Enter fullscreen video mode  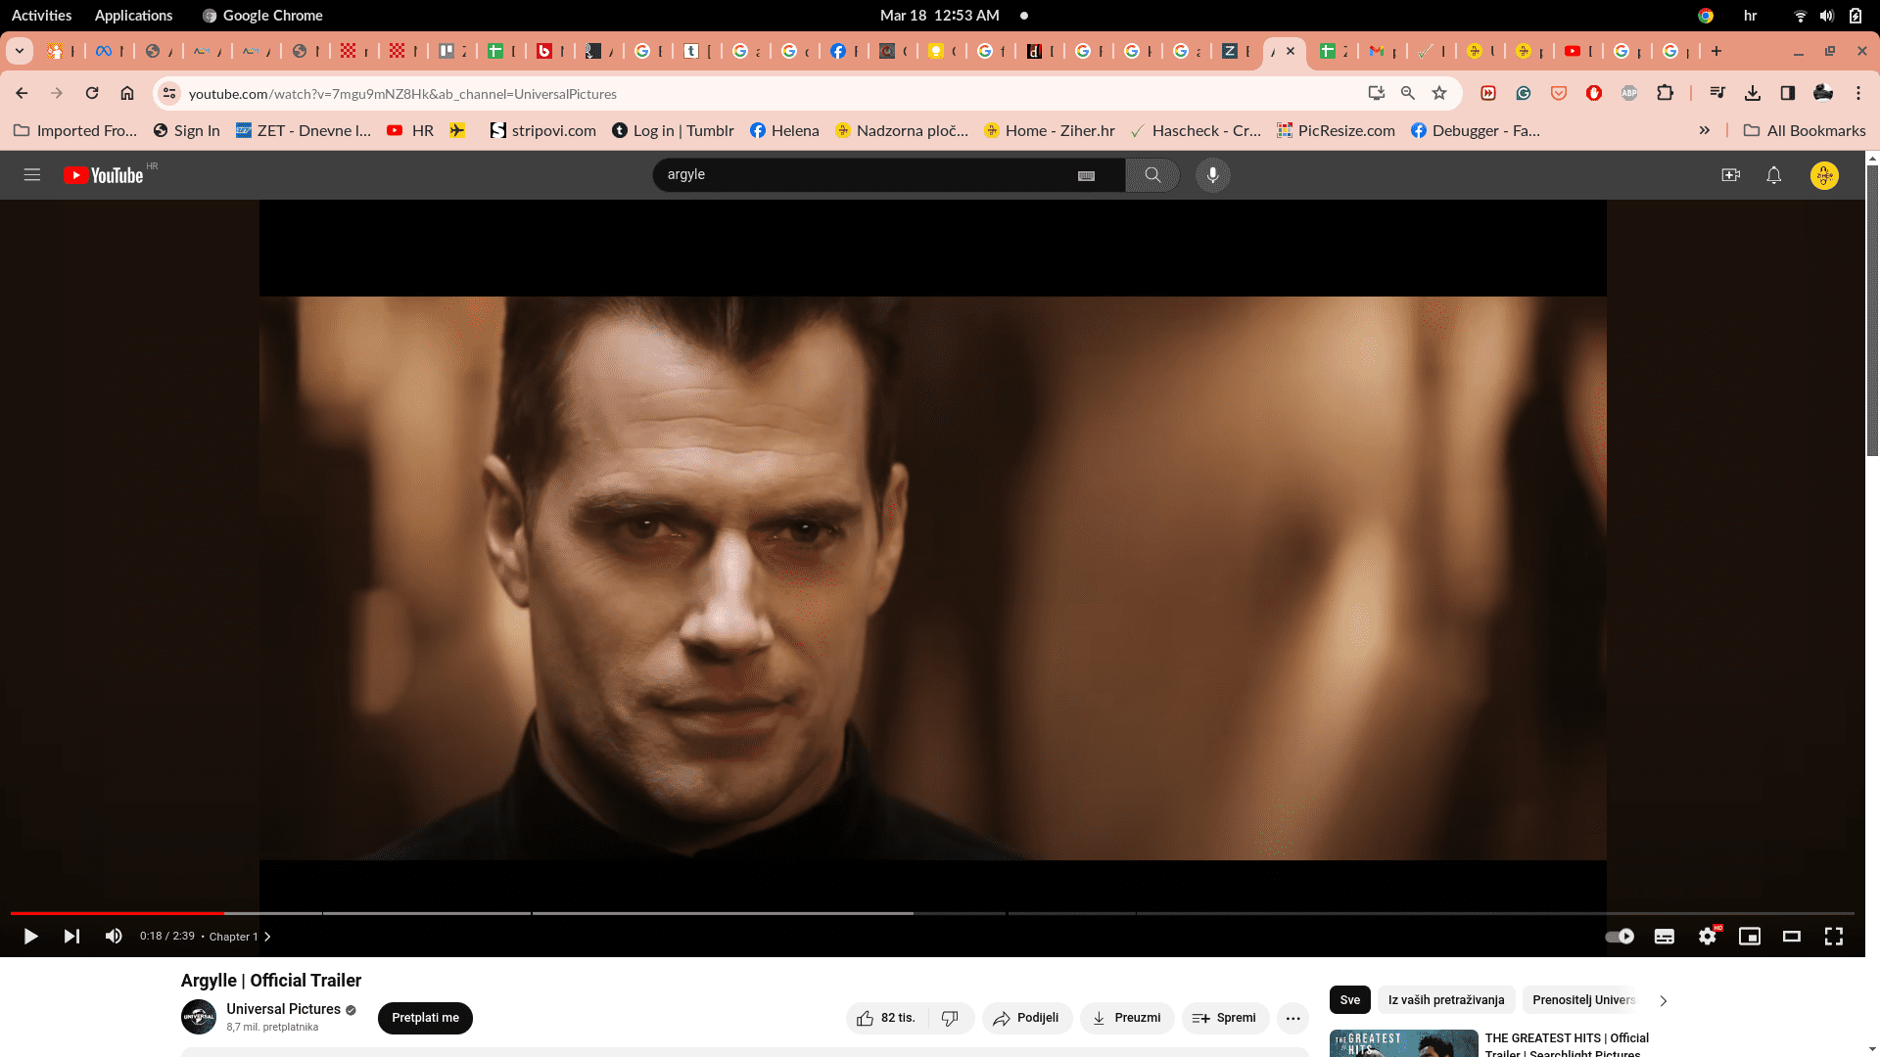[1834, 937]
